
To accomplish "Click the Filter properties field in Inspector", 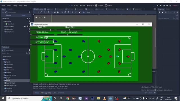I will click(167, 18).
